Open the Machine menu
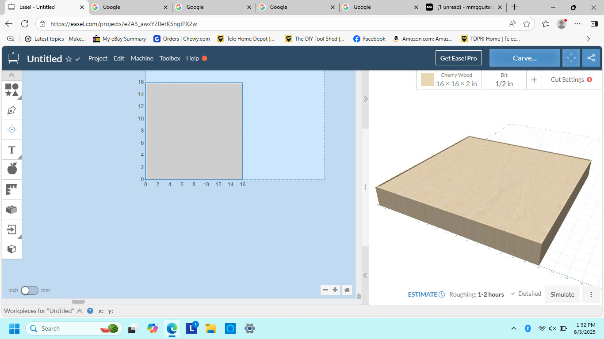Screen dimensions: 604x339 [x=142, y=58]
